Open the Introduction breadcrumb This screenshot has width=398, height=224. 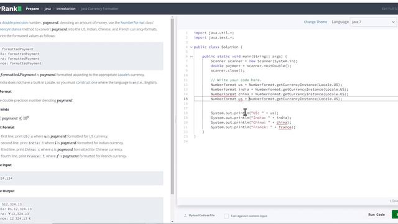coord(66,9)
